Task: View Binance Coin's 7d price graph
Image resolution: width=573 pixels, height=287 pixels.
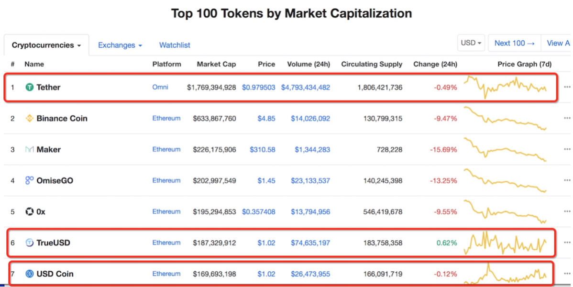Action: (x=505, y=118)
